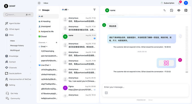Open the Figma conversation with jd.com link
This screenshot has height=104, width=192.
point(79,88)
